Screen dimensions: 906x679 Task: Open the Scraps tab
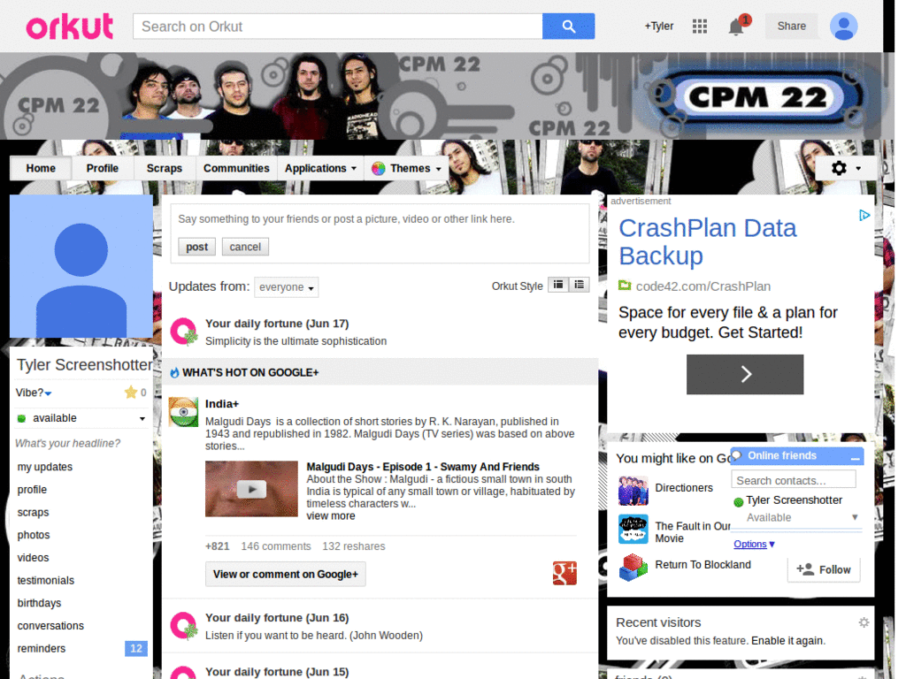click(x=164, y=169)
